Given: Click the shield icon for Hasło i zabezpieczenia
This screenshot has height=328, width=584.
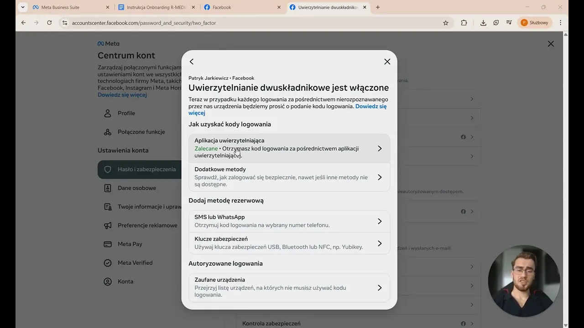Looking at the screenshot, I should 108,169.
